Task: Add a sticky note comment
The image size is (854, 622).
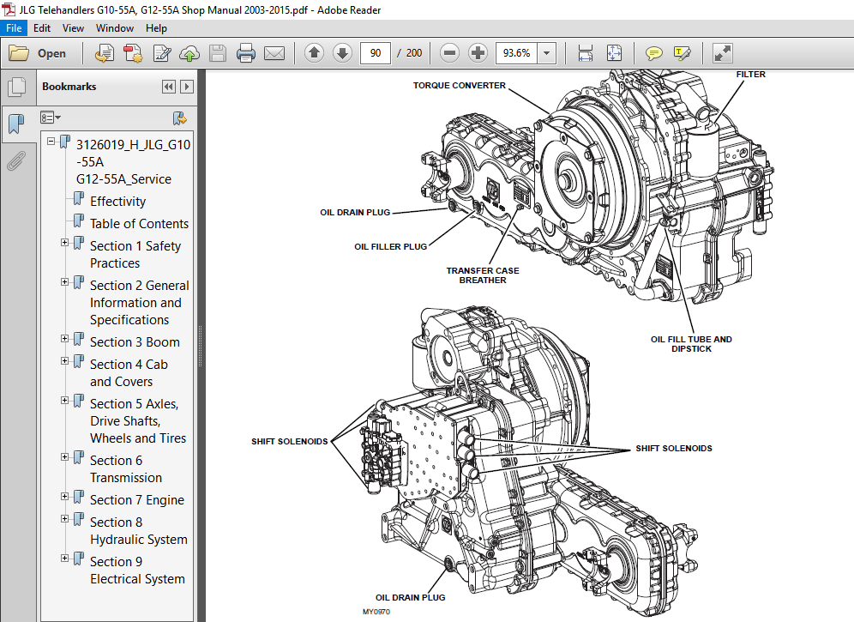Action: click(x=653, y=52)
